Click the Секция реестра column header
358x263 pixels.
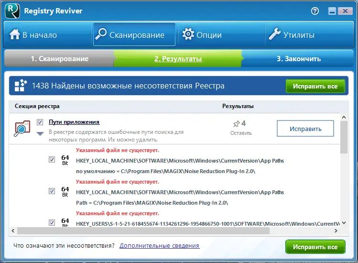[x=37, y=106]
